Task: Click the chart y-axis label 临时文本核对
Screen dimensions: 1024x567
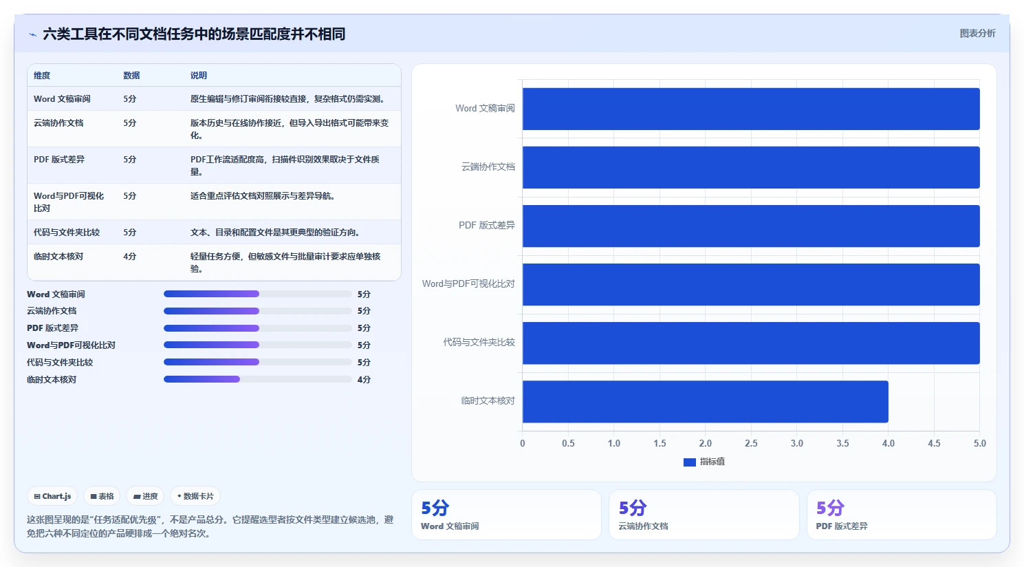Action: coord(488,400)
